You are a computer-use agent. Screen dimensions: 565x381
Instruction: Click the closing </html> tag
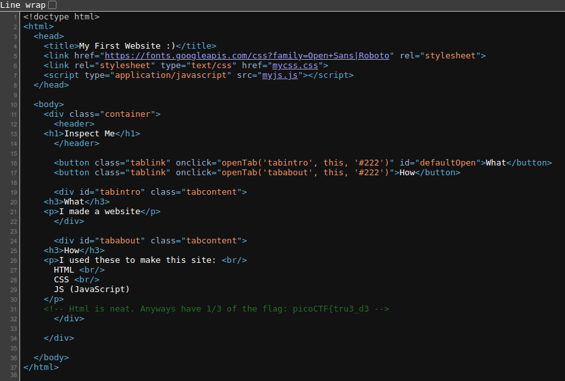(x=41, y=367)
